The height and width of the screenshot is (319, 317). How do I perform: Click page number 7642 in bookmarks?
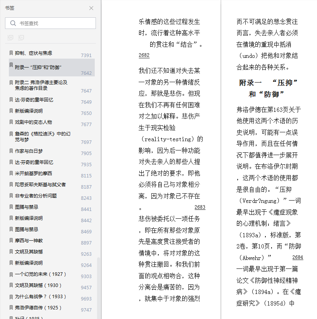click(x=86, y=73)
